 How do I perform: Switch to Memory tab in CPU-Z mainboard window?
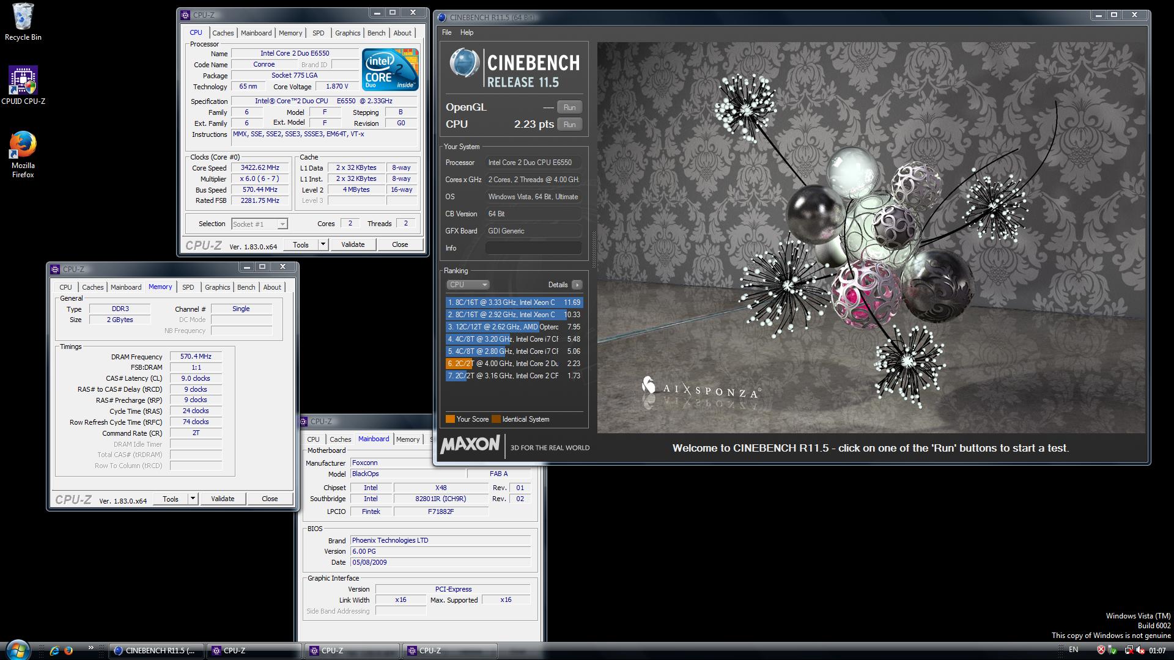407,439
